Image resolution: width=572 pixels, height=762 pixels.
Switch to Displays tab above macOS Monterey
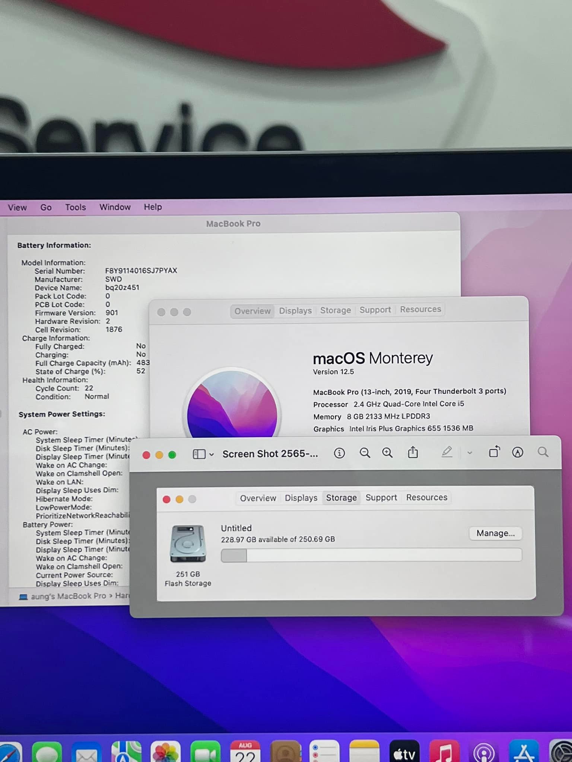point(295,311)
